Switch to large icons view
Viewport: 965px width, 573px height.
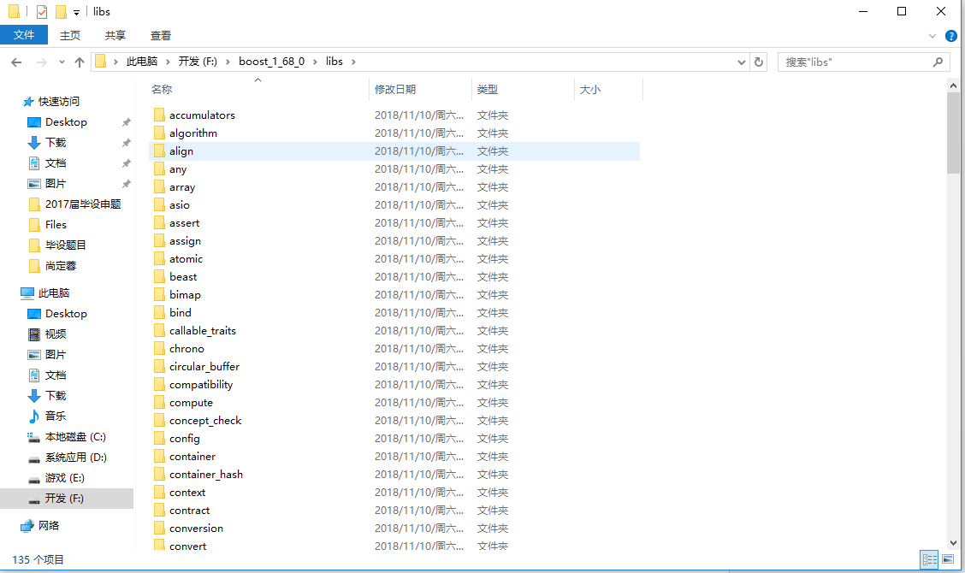pyautogui.click(x=948, y=559)
